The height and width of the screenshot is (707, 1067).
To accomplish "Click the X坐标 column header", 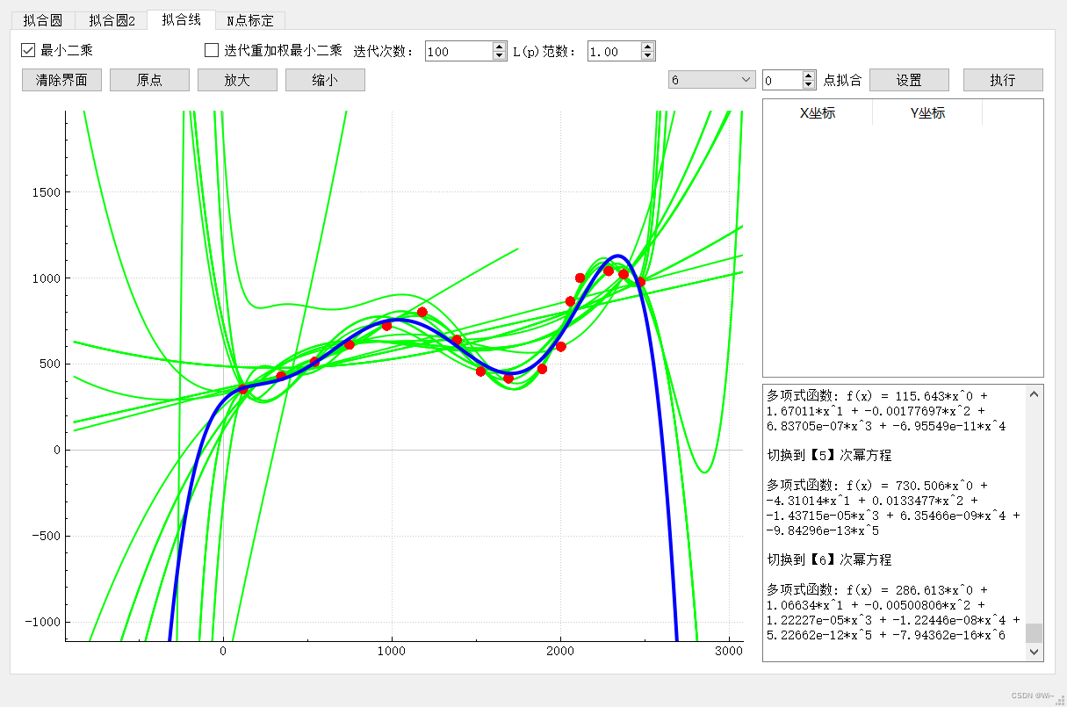I will (x=818, y=112).
